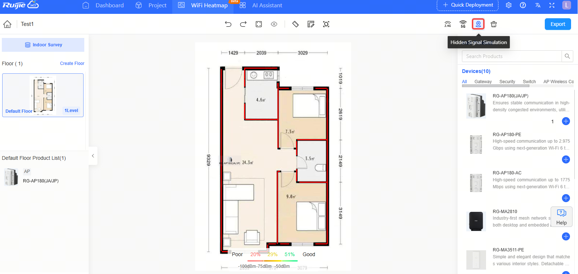The image size is (578, 274).
Task: Click the search magnifier icon
Action: pos(567,56)
